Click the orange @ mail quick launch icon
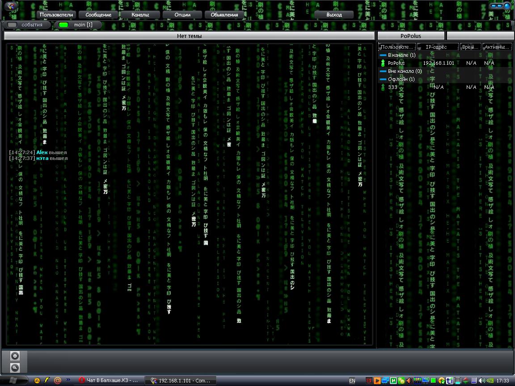515x386 pixels. (x=58, y=381)
